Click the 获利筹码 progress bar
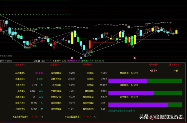This screenshot has width=187, height=123. tap(145, 105)
